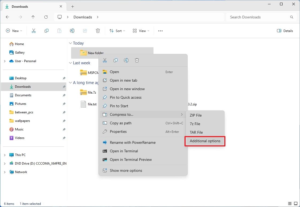
Task: Open the Sort dropdown
Action: [x=117, y=31]
